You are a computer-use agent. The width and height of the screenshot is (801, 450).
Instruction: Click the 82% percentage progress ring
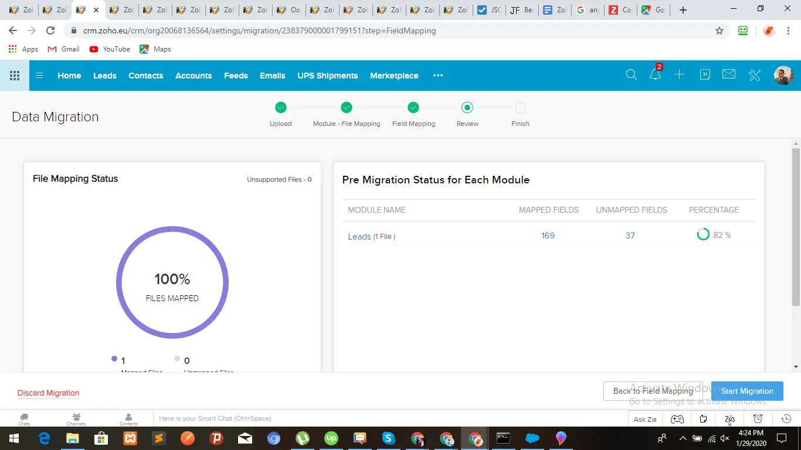(703, 234)
